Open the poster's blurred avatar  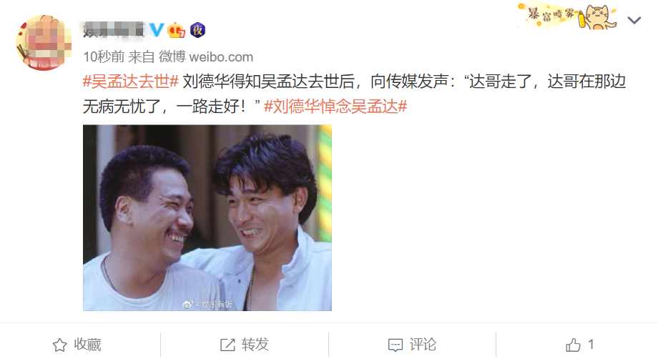[x=44, y=43]
